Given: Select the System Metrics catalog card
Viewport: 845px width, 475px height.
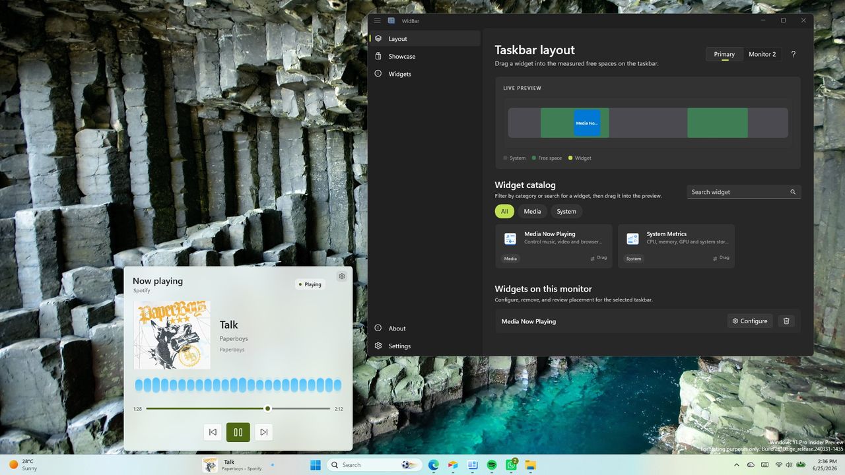Looking at the screenshot, I should coord(676,246).
